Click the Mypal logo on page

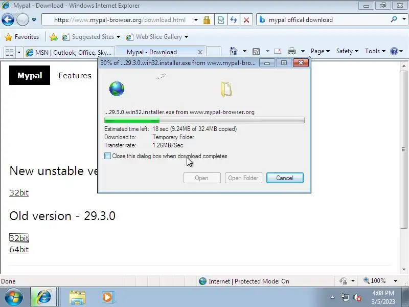tap(30, 75)
